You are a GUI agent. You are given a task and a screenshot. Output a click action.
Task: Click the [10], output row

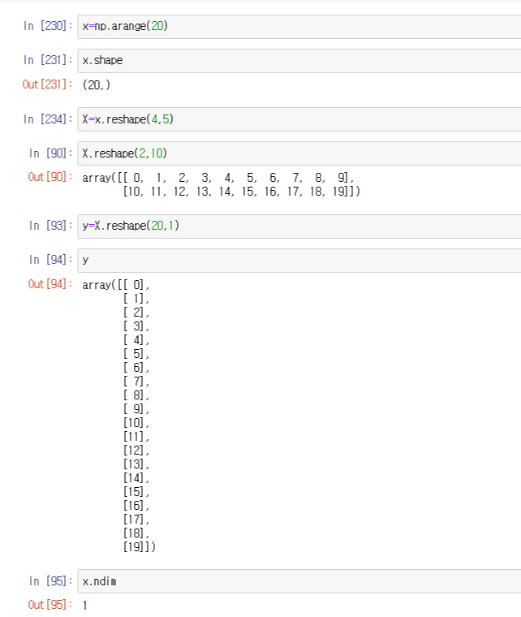point(136,423)
